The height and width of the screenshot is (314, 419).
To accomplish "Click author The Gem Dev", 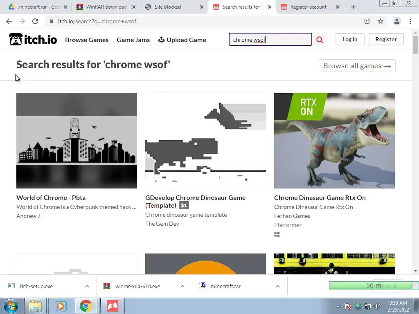I will (162, 224).
